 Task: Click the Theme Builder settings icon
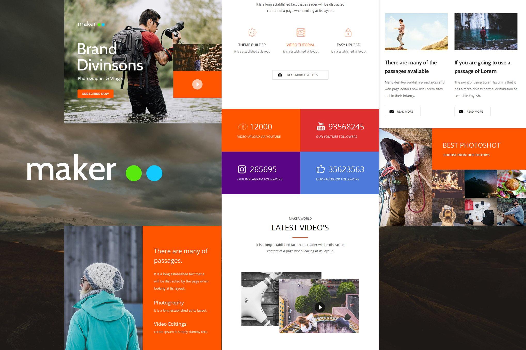coord(251,32)
